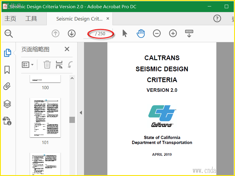
Task: Select the Seismic Design Crit... document tab
Action: tap(79, 19)
